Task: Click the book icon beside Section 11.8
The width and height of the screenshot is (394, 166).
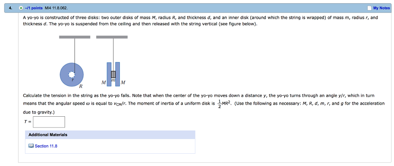Action: 31,146
